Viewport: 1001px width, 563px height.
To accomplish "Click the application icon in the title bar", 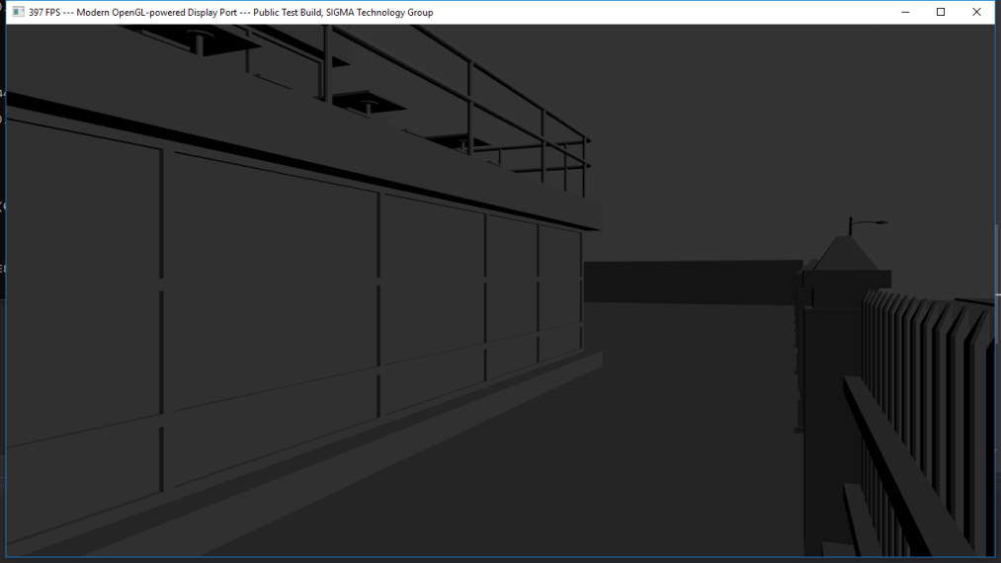I will click(x=19, y=12).
